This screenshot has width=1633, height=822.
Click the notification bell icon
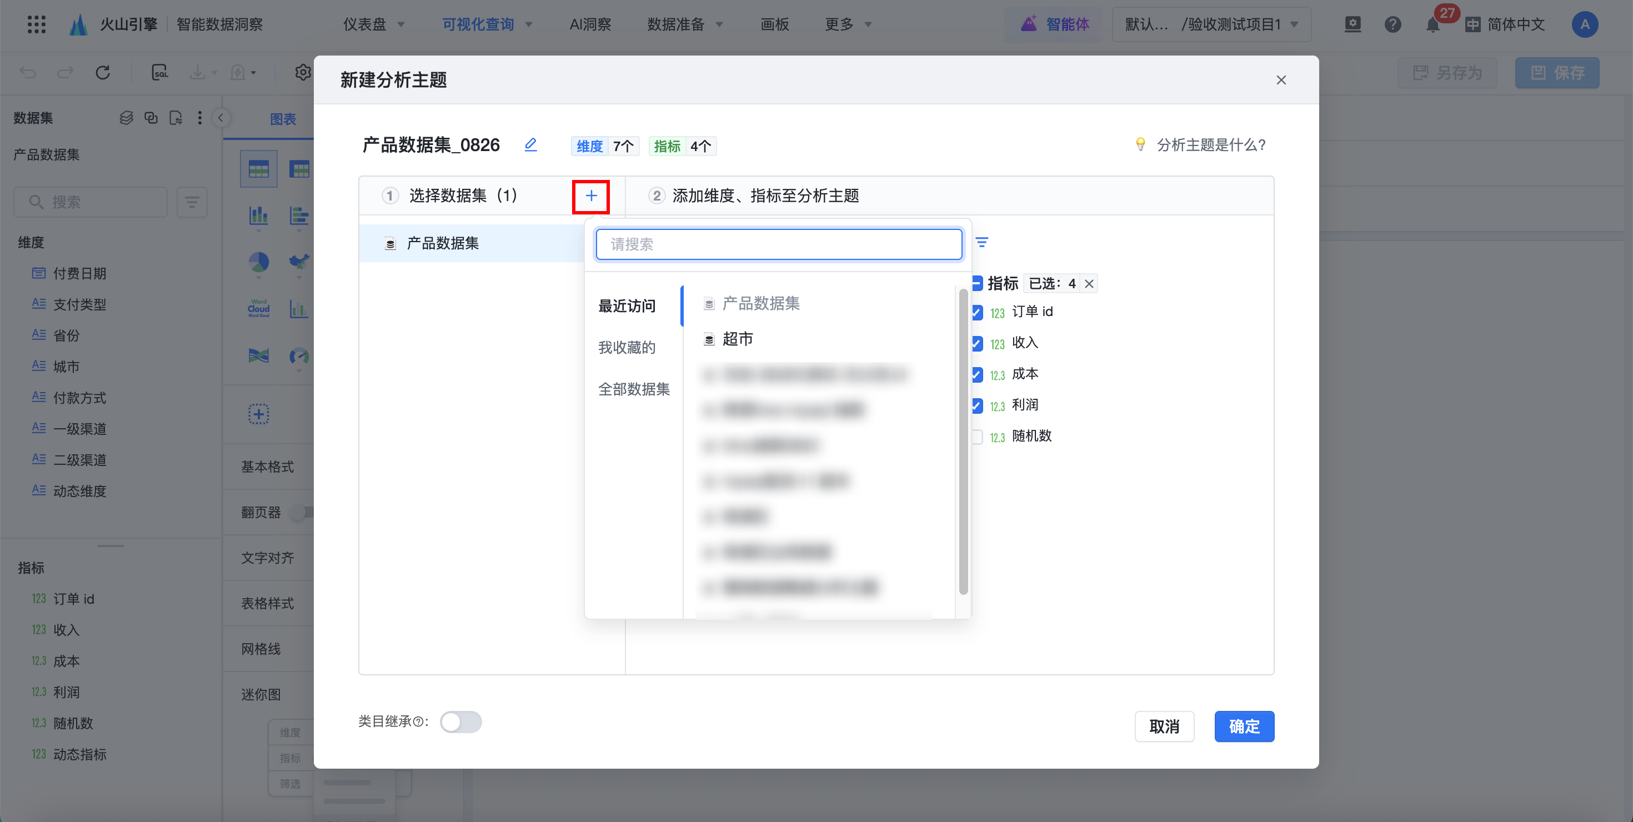[x=1432, y=26]
